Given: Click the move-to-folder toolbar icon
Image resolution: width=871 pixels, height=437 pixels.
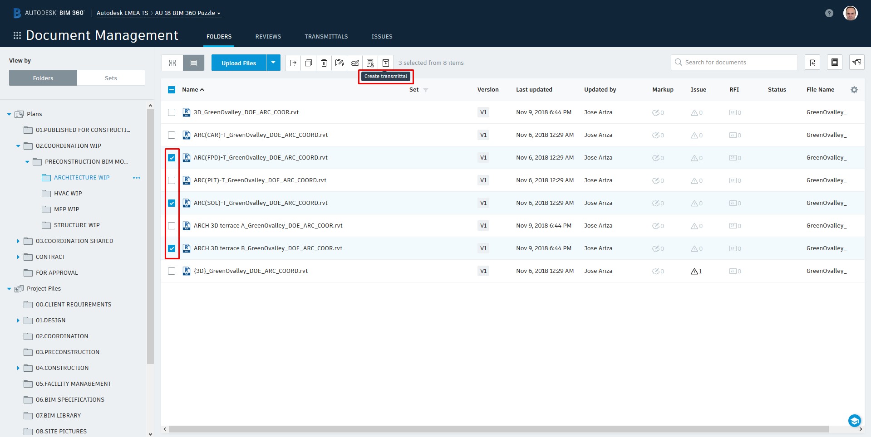Looking at the screenshot, I should [x=293, y=63].
